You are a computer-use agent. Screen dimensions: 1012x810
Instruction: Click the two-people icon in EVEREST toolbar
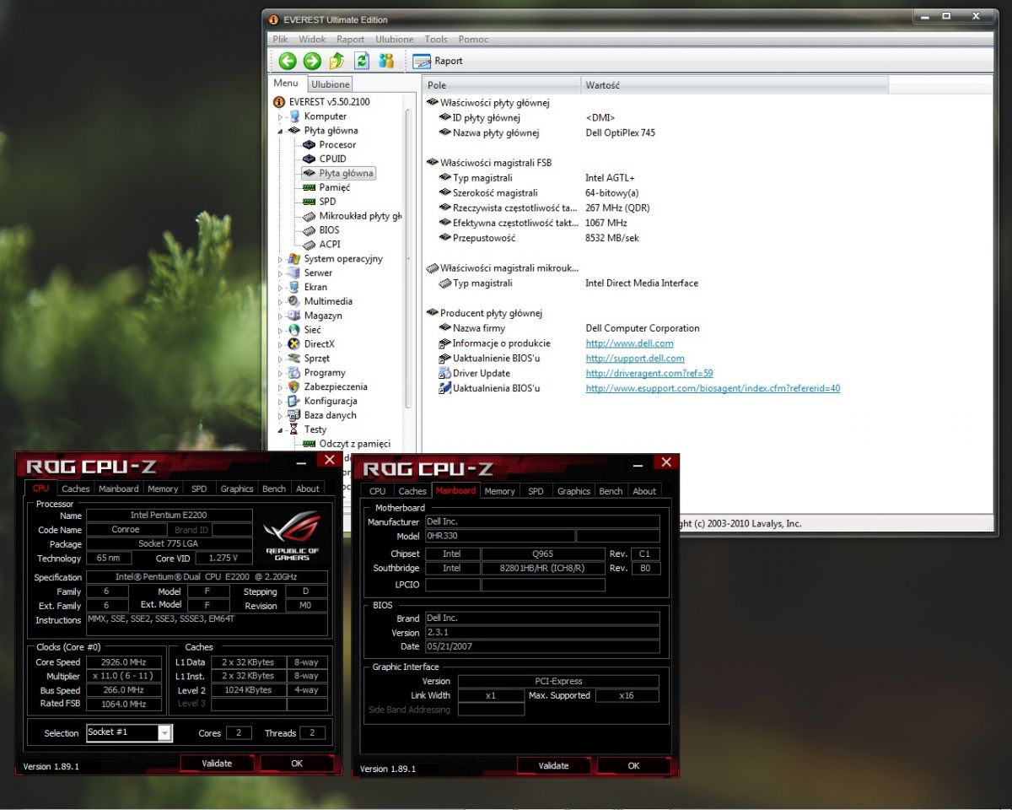click(386, 61)
